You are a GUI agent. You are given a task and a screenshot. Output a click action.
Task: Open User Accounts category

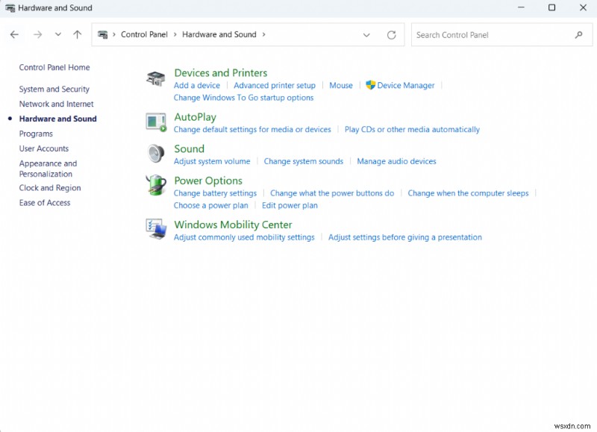click(x=44, y=148)
